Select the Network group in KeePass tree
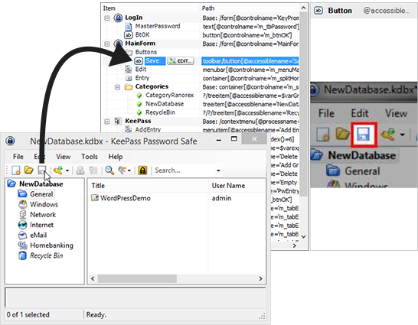The image size is (418, 325). (43, 215)
